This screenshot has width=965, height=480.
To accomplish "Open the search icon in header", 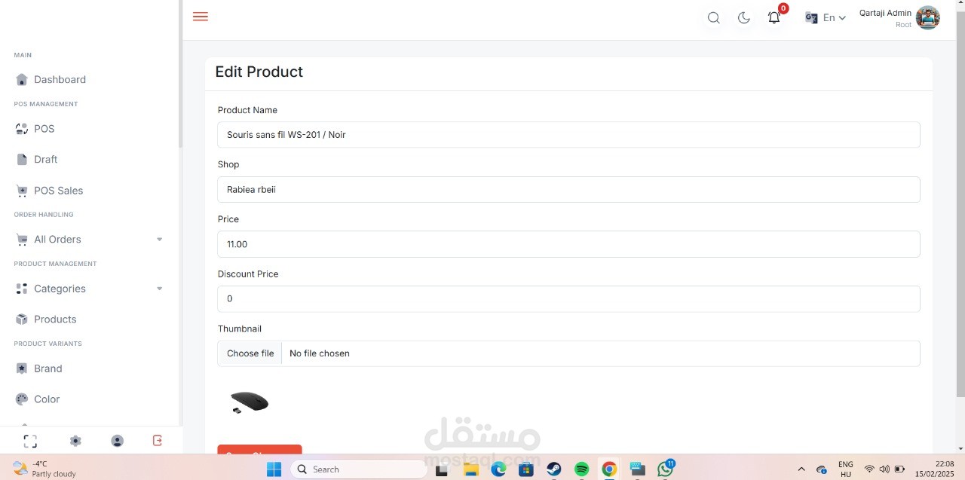I will coord(713,18).
